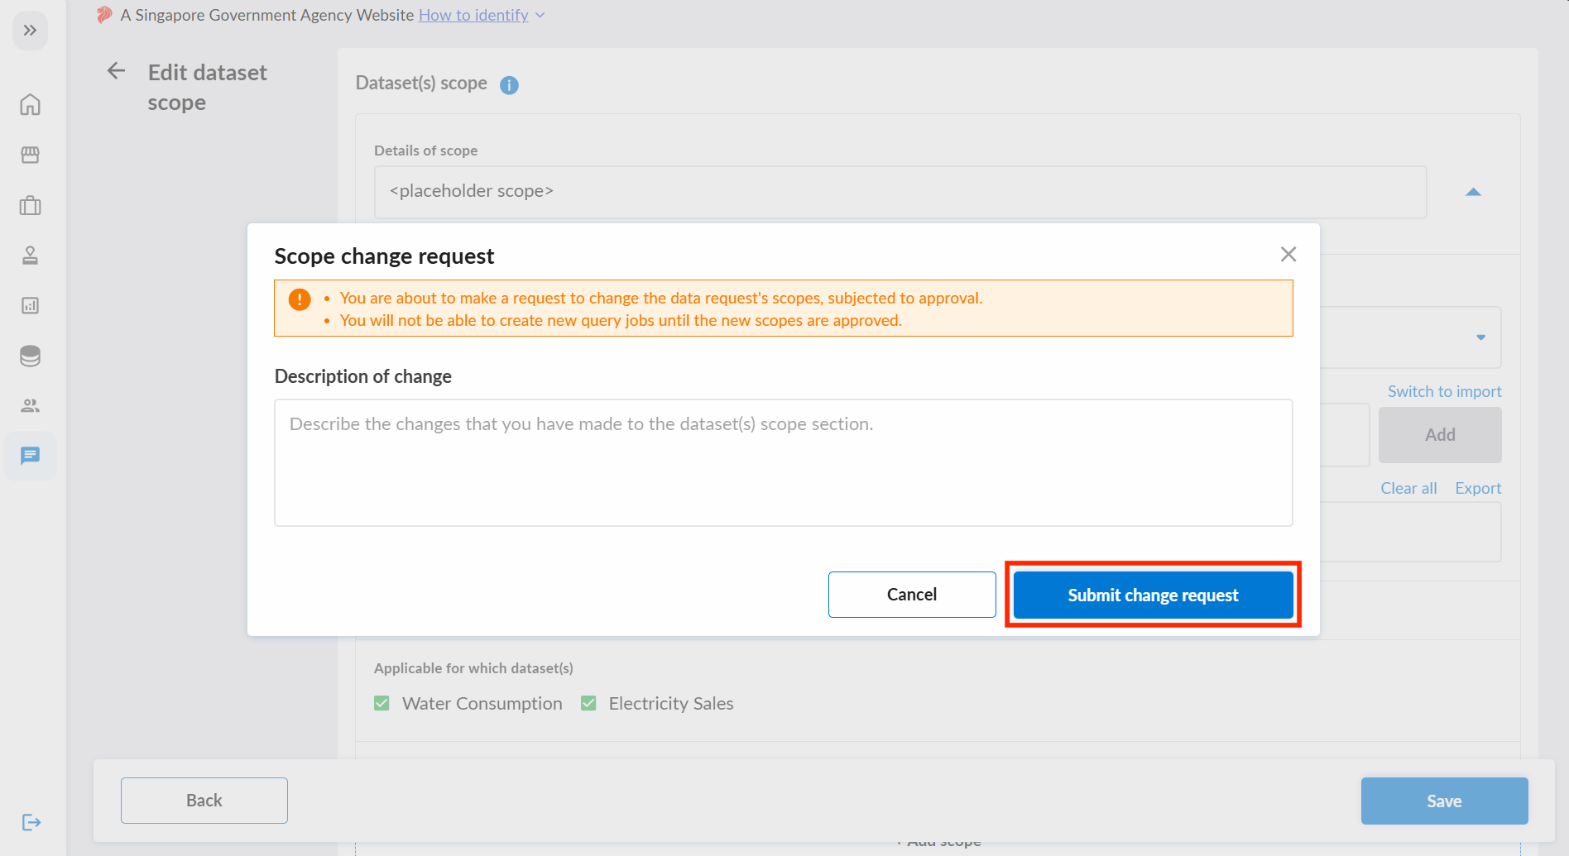
Task: Open the chat messages sidebar icon
Action: coord(30,456)
